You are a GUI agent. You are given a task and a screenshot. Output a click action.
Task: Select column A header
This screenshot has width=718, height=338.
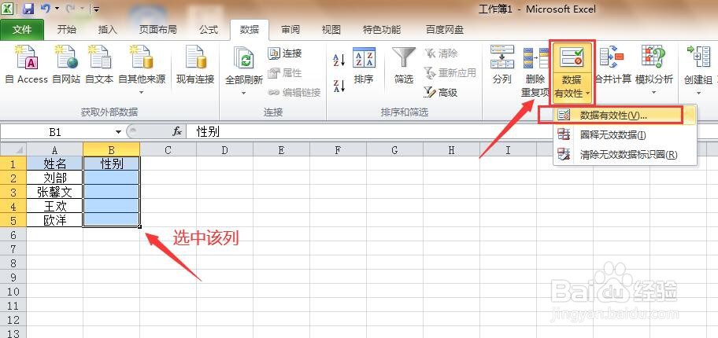point(55,149)
